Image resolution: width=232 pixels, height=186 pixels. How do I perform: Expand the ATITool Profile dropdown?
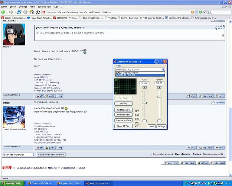point(163,70)
